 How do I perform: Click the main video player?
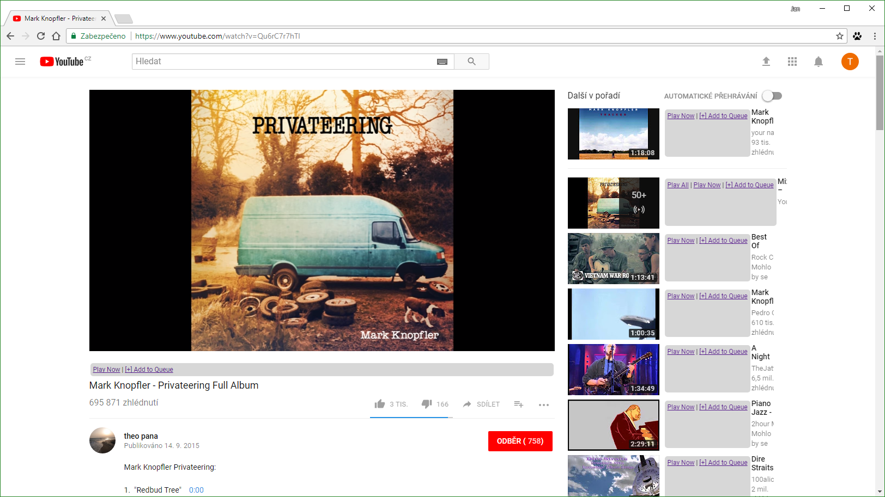point(322,220)
